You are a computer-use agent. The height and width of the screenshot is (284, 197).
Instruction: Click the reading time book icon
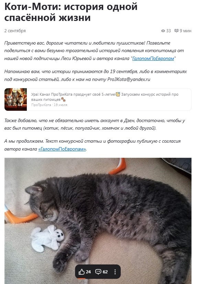[176, 31]
